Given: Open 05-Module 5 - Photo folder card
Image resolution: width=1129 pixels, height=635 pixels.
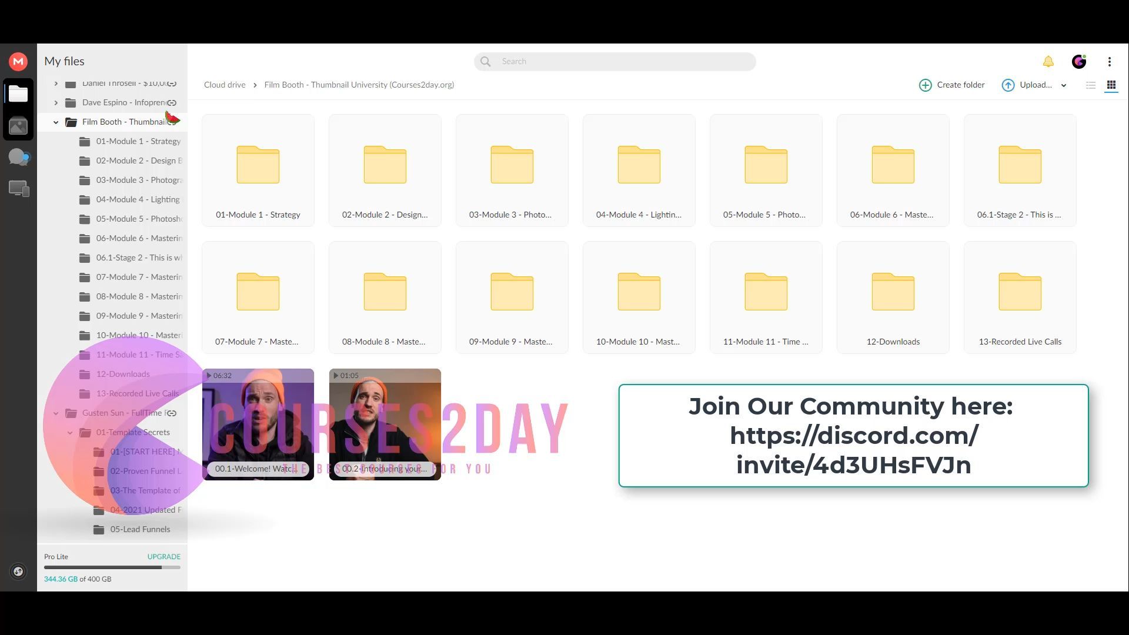Looking at the screenshot, I should click(766, 171).
